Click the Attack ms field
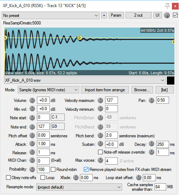The height and width of the screenshot is (195, 179). coord(43,144)
